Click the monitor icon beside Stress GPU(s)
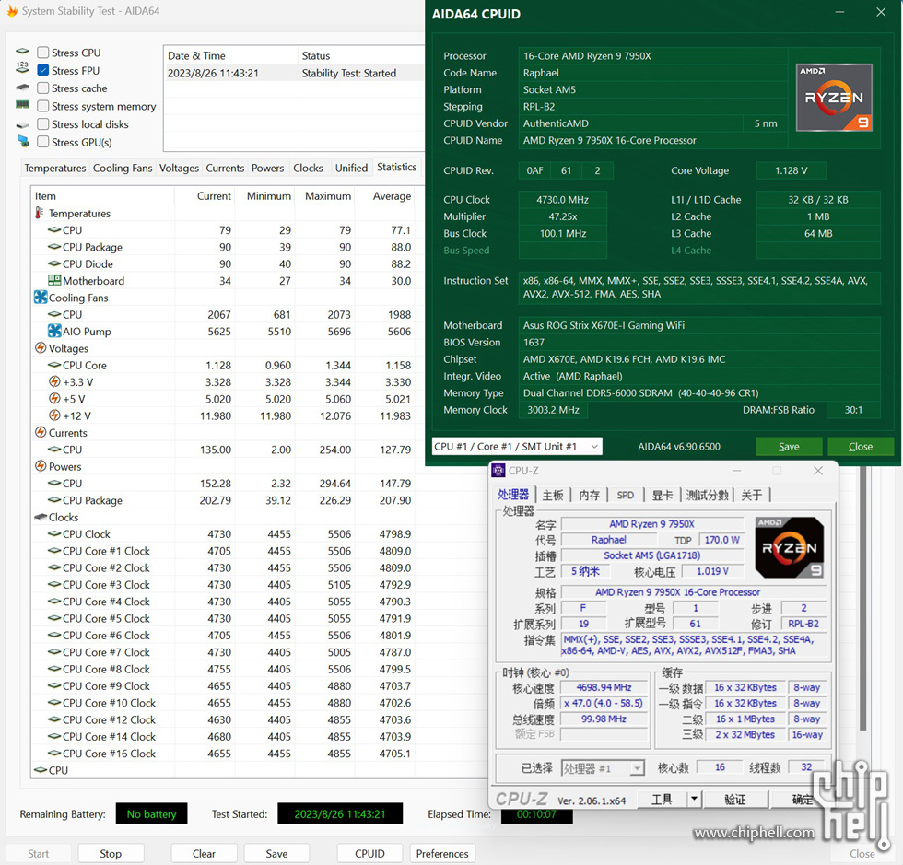 (24, 141)
